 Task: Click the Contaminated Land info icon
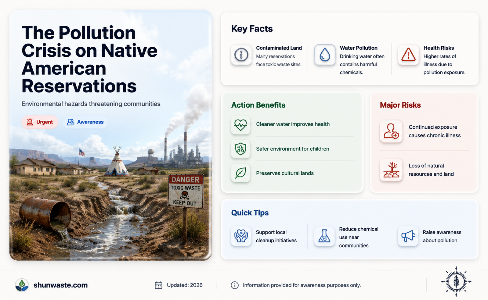click(241, 55)
